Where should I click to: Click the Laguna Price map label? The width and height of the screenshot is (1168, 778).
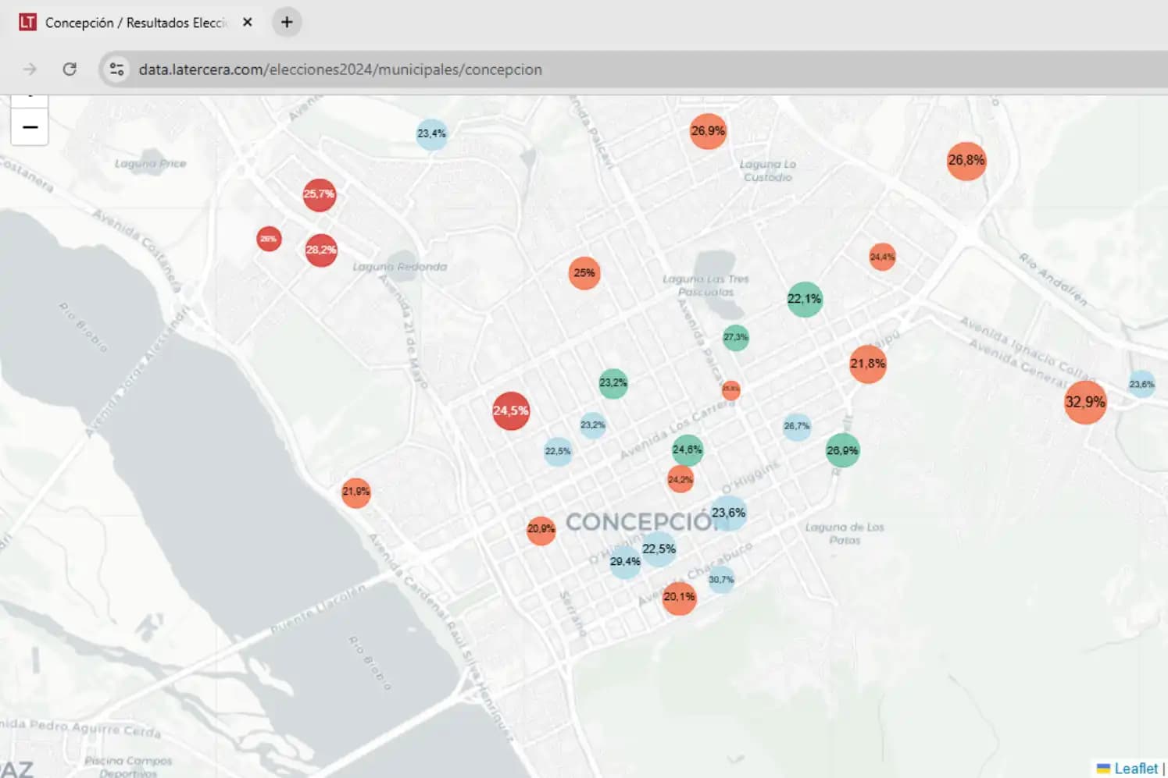[151, 164]
